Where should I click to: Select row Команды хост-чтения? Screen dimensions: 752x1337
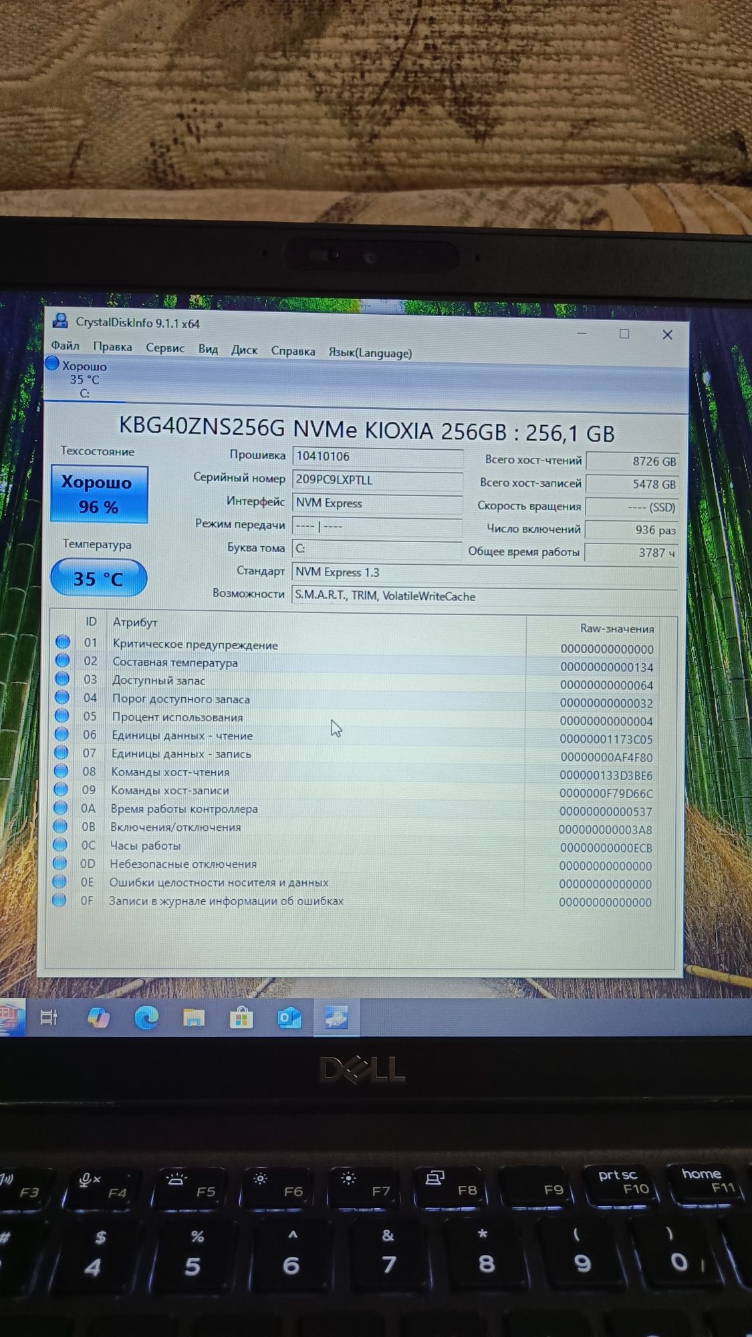coord(354,773)
